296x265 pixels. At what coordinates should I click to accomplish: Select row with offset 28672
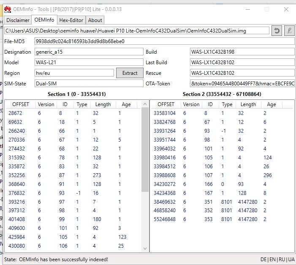point(73,113)
